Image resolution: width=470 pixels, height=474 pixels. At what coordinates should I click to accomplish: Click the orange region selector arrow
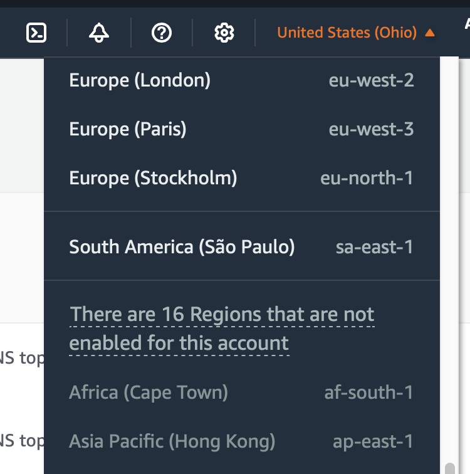(430, 33)
